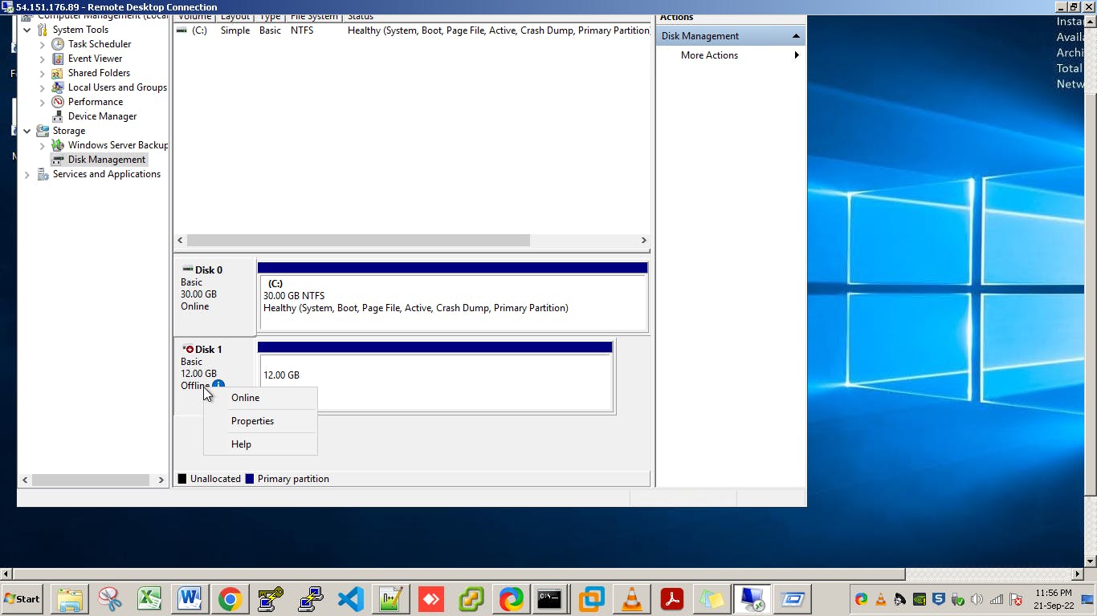Click the Windows Start button
The image size is (1097, 616).
tap(22, 599)
